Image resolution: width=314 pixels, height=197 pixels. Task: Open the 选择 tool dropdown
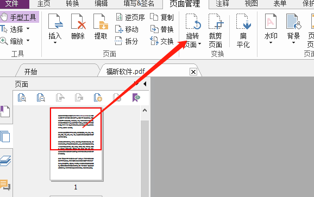click(x=28, y=29)
